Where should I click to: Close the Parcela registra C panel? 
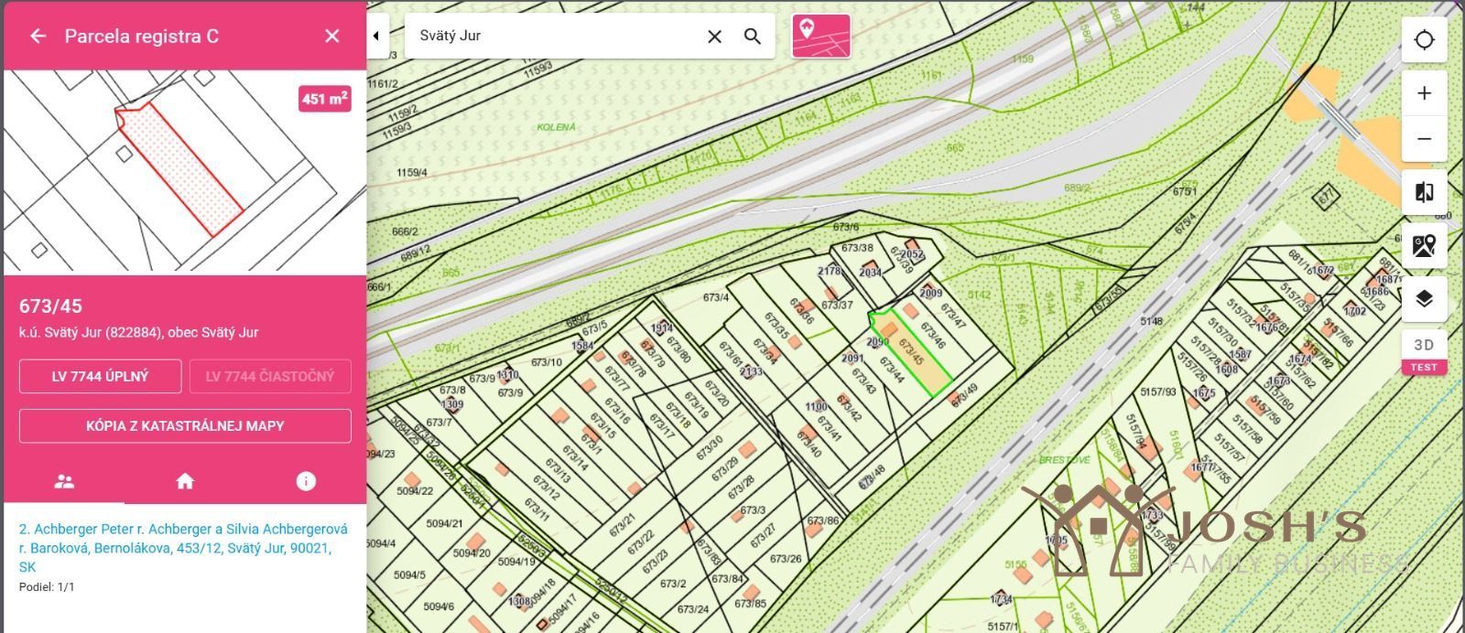point(332,36)
